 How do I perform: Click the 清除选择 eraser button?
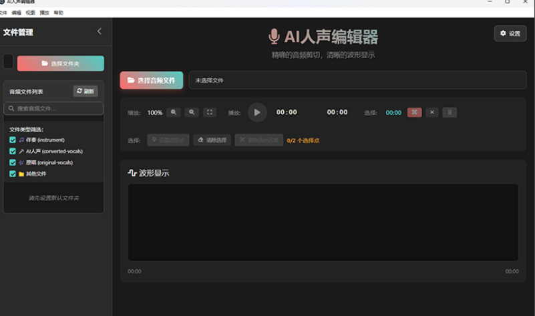tap(212, 140)
